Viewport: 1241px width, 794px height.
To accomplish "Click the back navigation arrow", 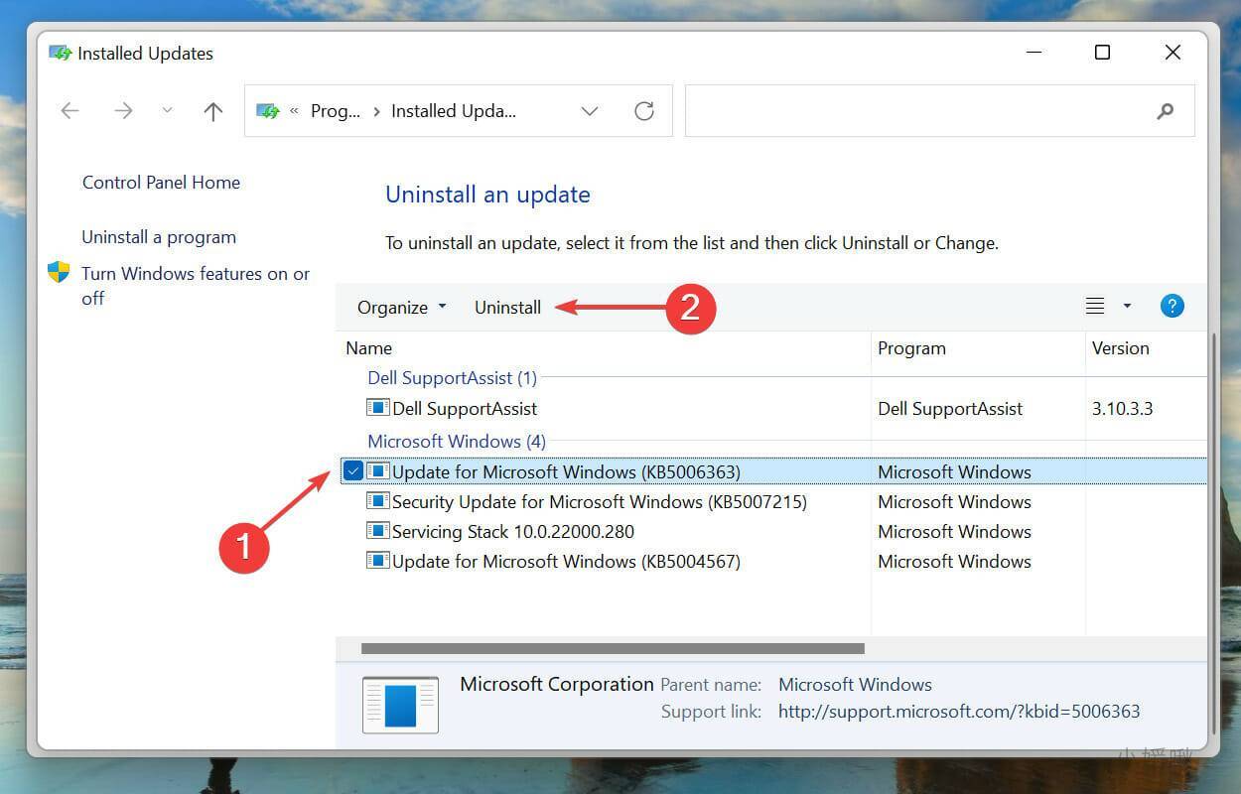I will 69,110.
